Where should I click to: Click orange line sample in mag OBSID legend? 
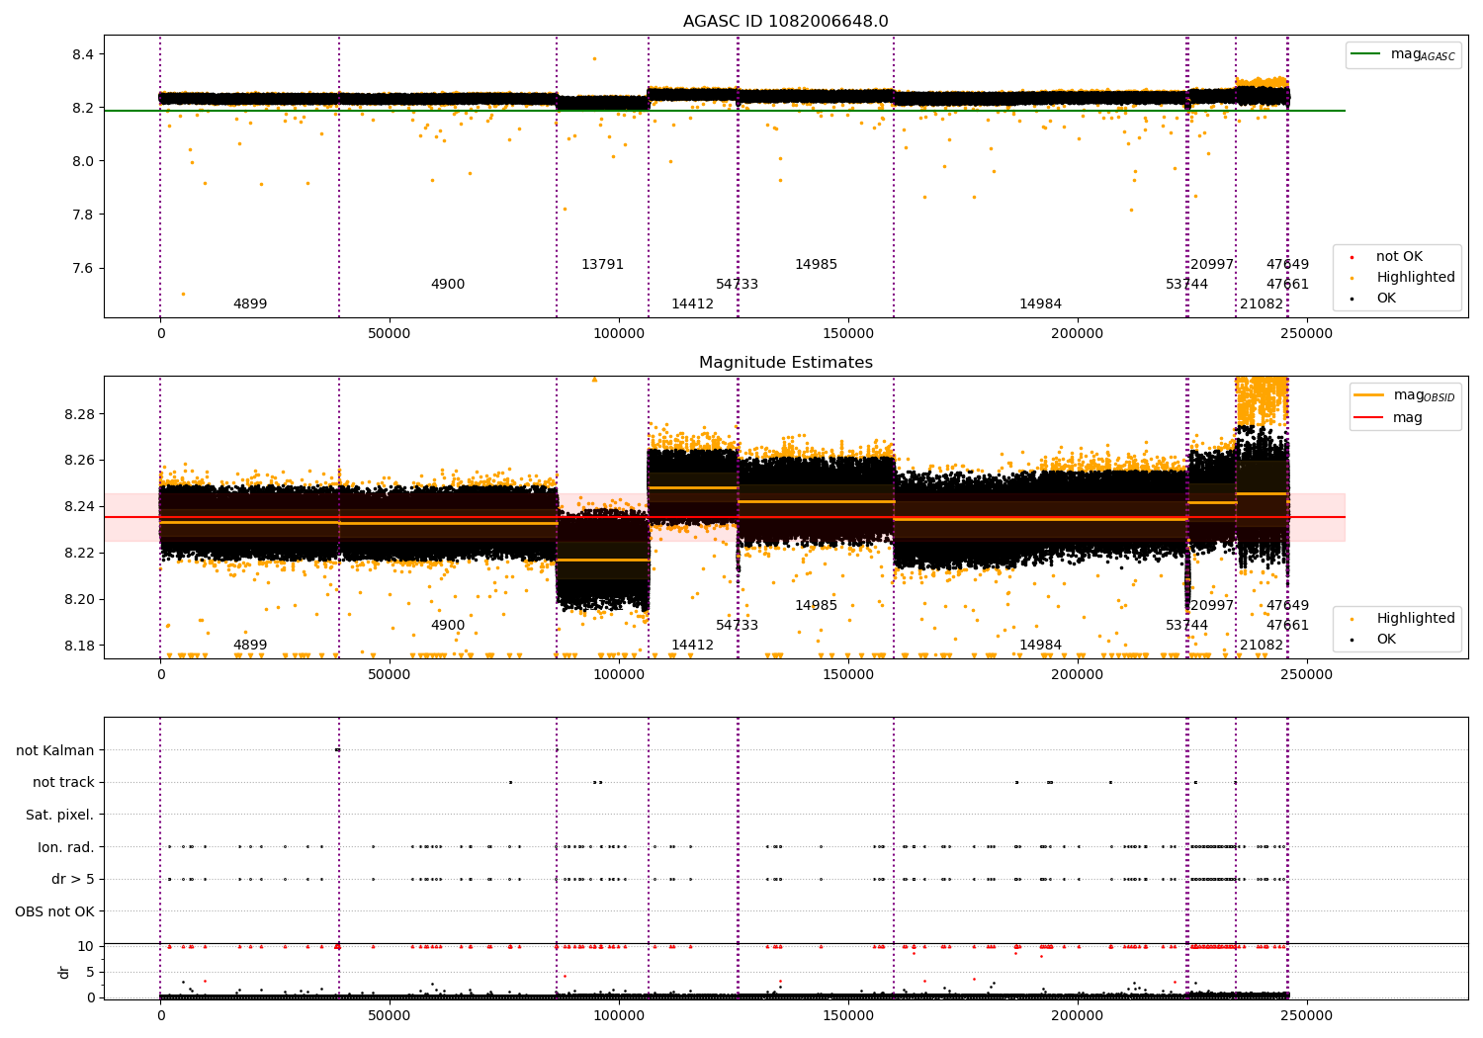point(1368,395)
